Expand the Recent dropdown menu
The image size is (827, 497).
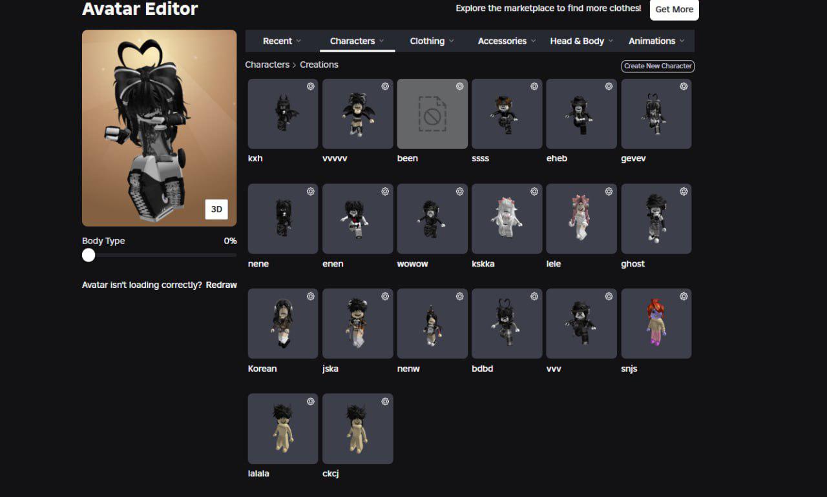pyautogui.click(x=282, y=41)
